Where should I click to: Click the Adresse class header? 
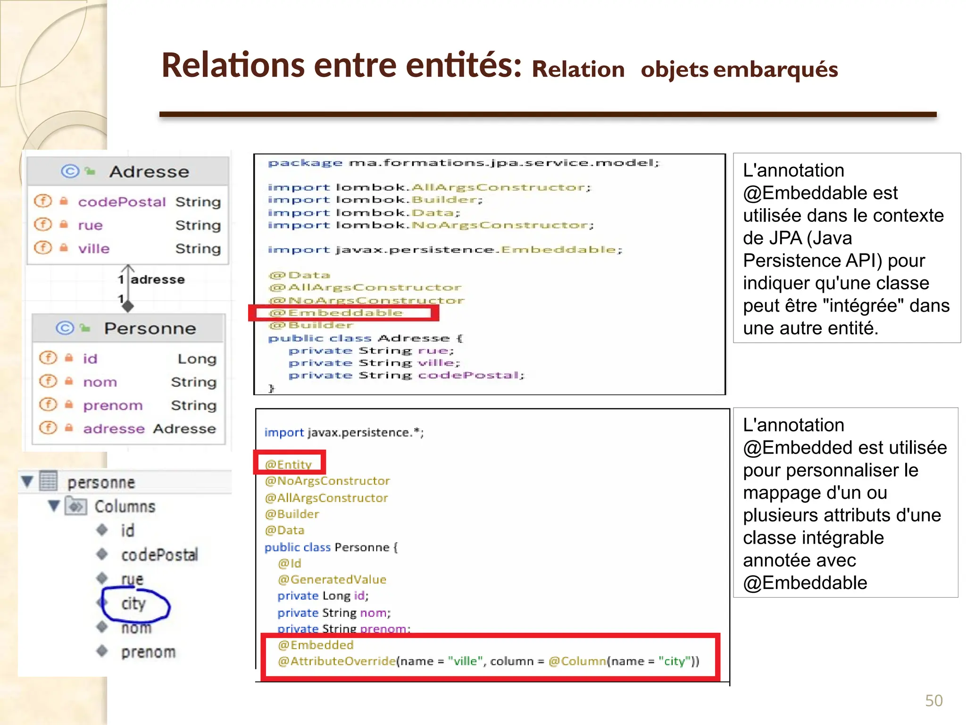pyautogui.click(x=128, y=171)
